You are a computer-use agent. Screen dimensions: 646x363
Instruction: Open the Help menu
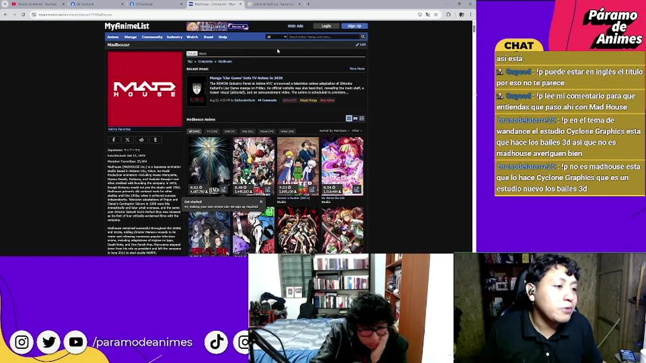point(223,37)
